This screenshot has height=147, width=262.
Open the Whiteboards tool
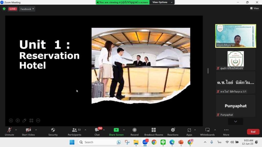click(x=207, y=132)
